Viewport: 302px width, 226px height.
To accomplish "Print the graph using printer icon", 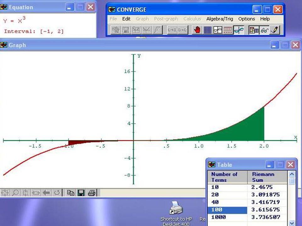I will pos(92,192).
